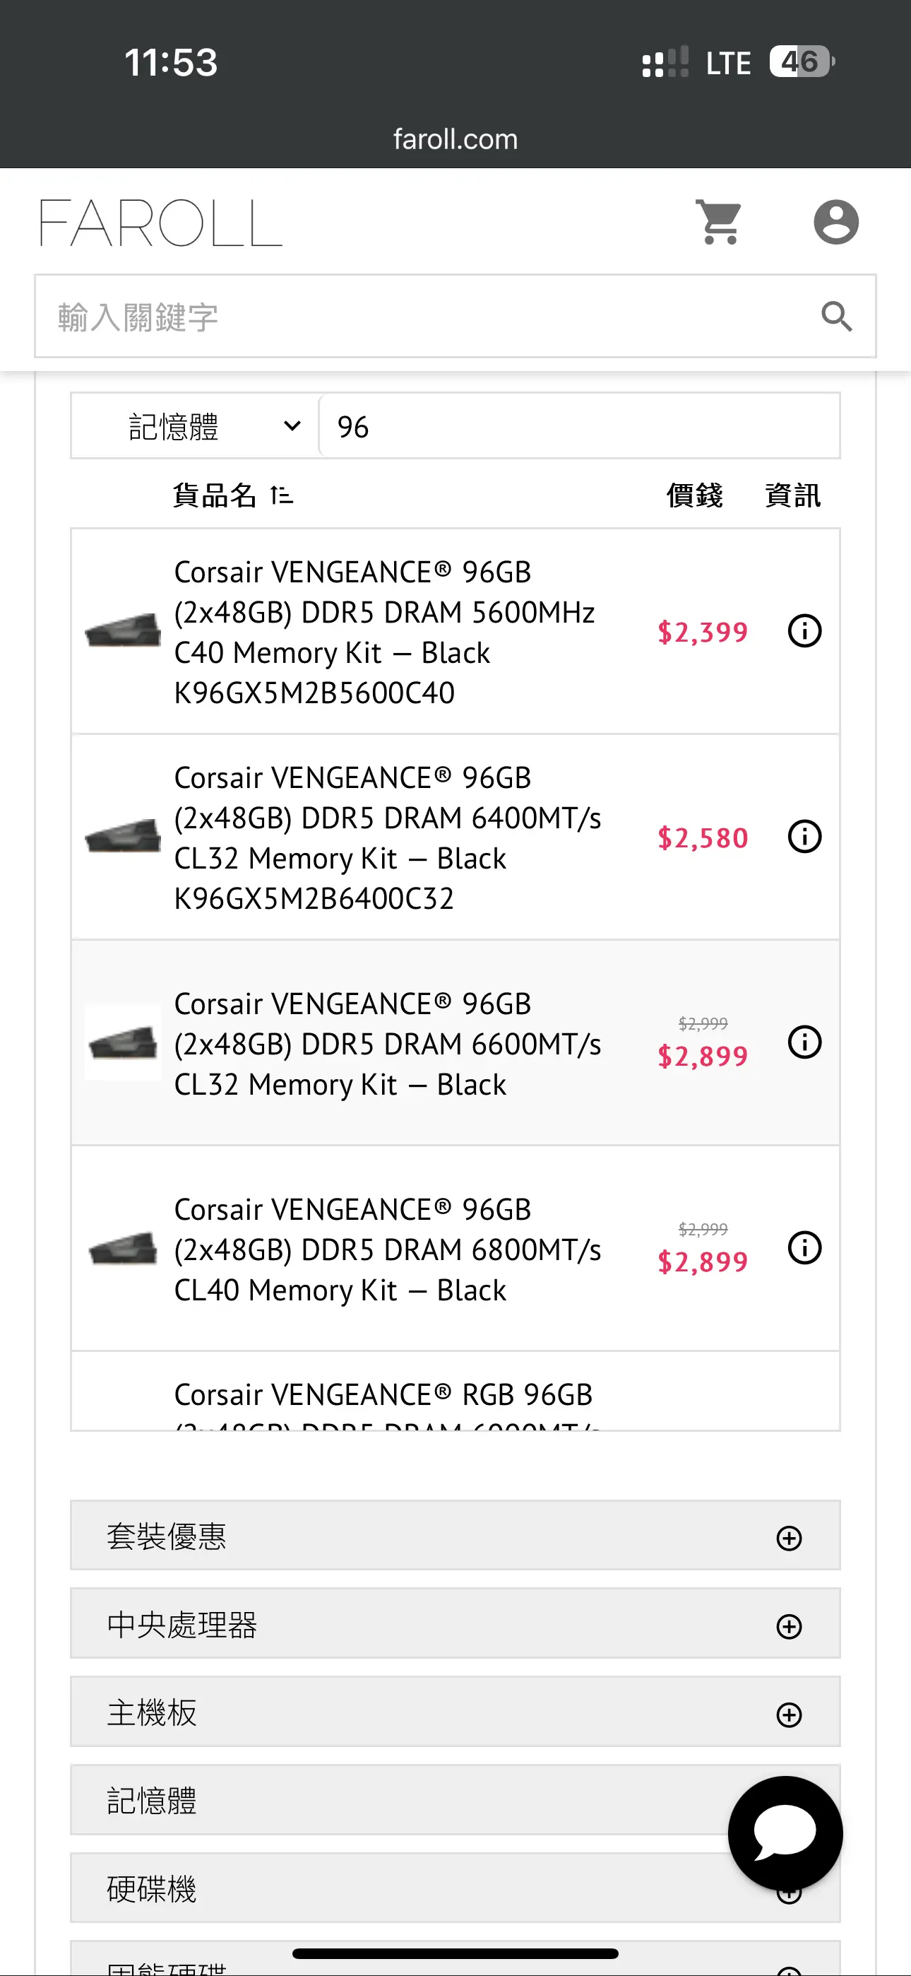
Task: View info for the 6600MT/s CL32 kit
Action: pyautogui.click(x=804, y=1042)
